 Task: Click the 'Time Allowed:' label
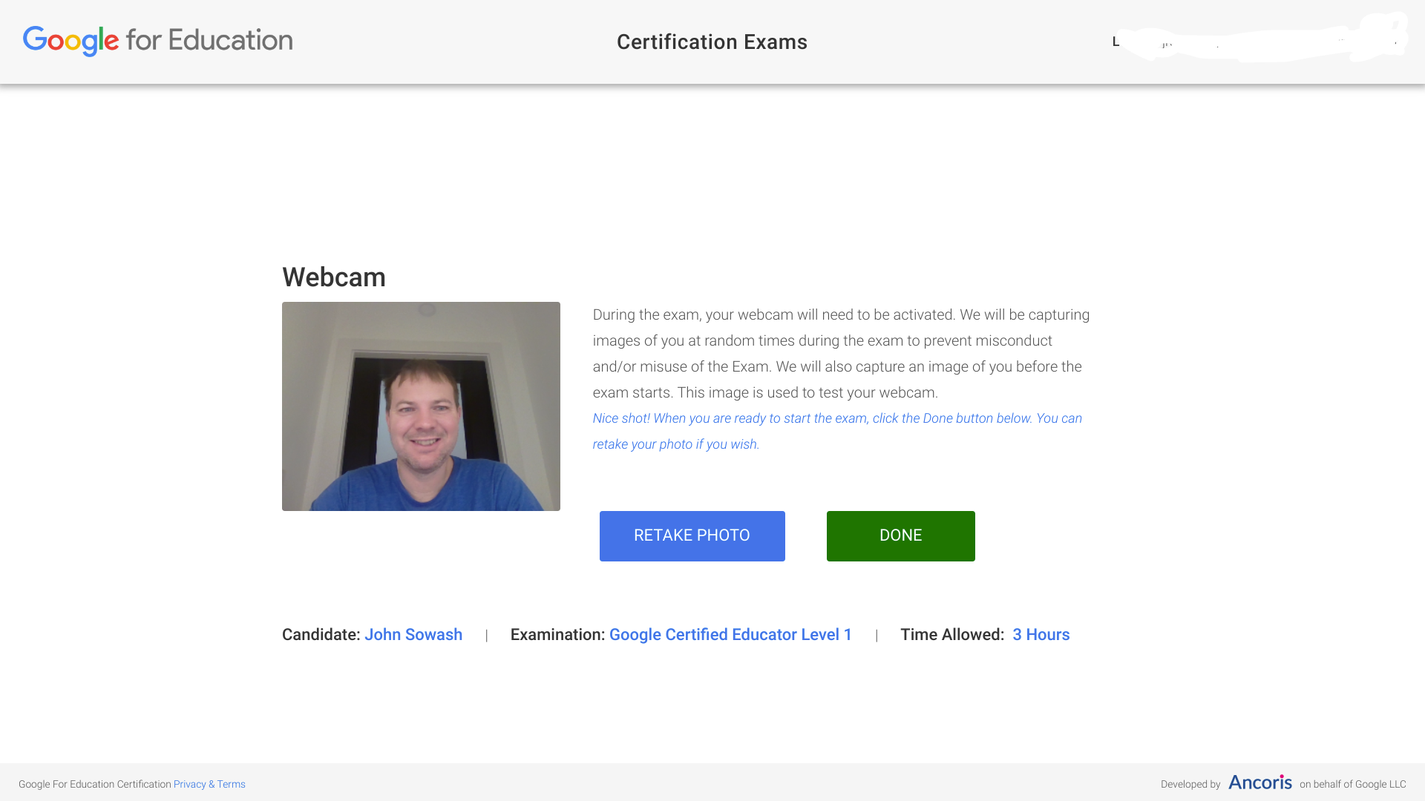click(x=952, y=635)
